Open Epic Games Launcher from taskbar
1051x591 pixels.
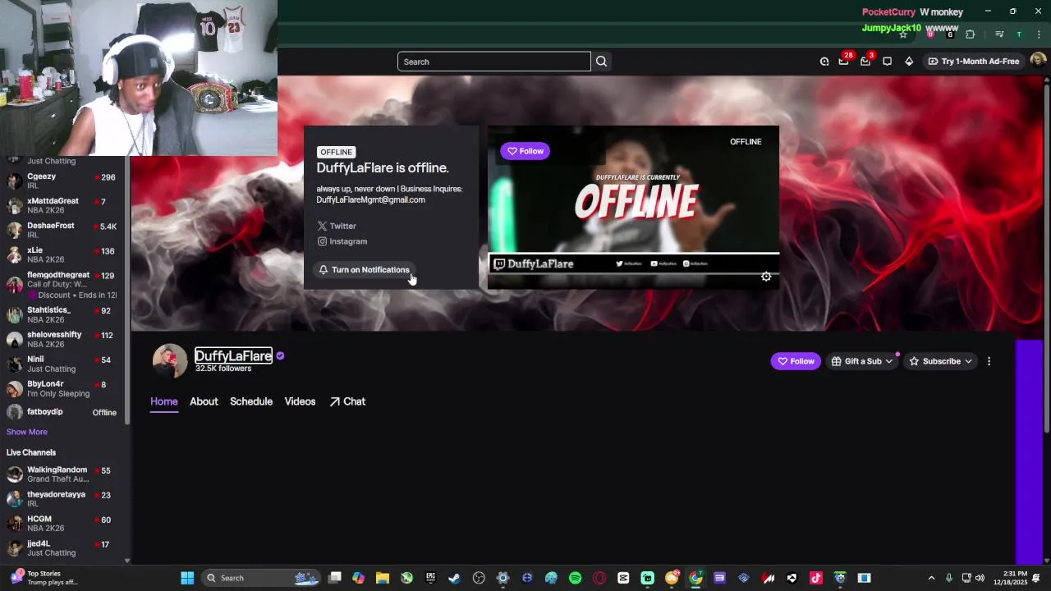430,578
